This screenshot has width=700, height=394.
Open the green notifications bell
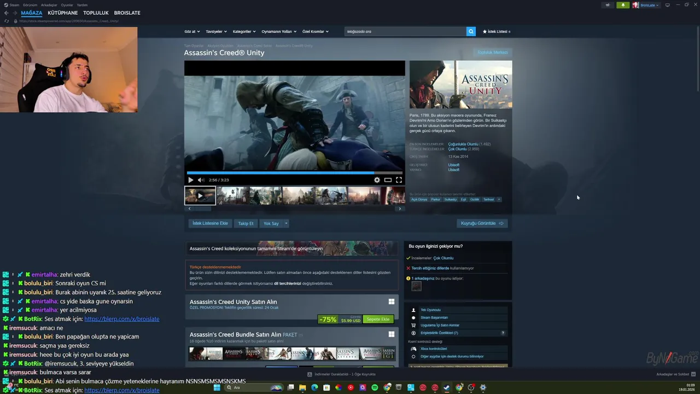(x=622, y=5)
